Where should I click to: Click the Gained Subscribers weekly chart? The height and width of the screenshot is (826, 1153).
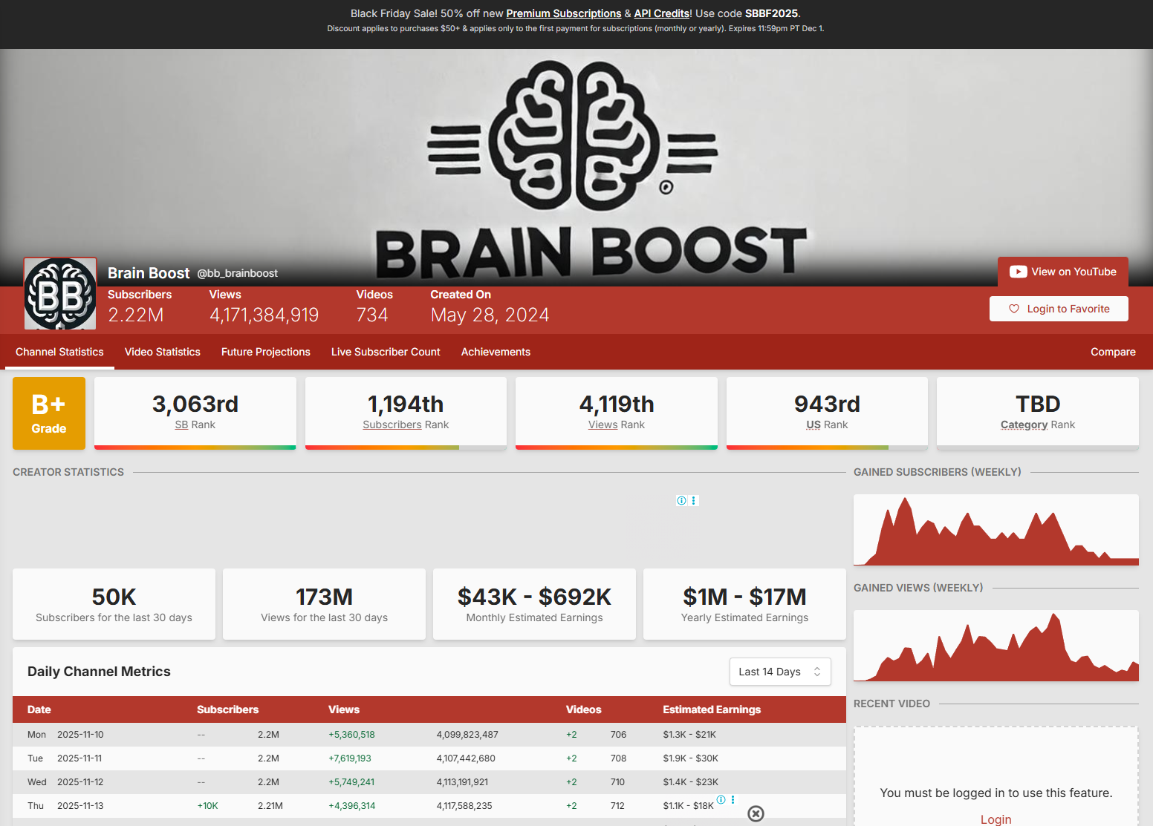(x=996, y=530)
